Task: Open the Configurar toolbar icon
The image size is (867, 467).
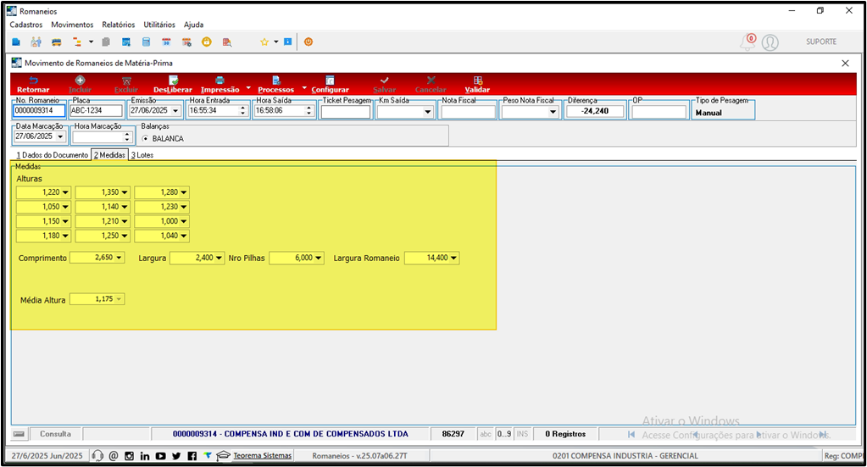Action: [x=330, y=81]
